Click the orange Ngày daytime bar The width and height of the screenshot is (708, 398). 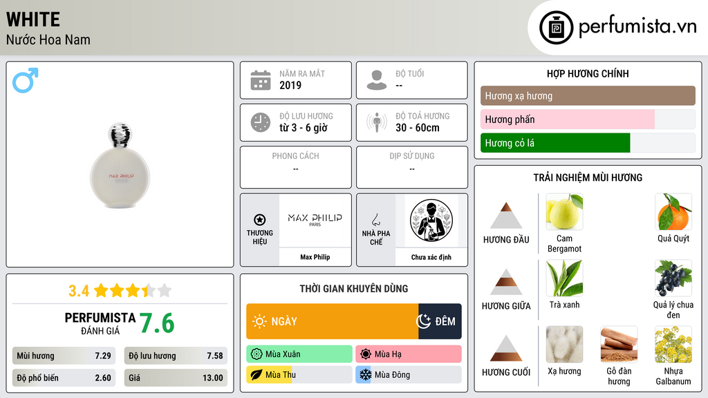point(333,321)
